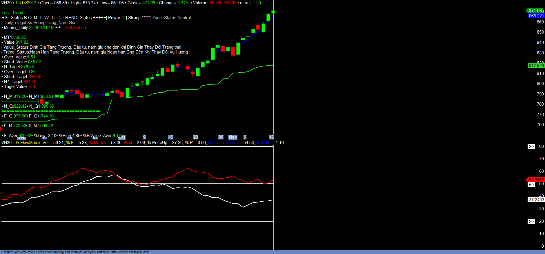Click the % FlowMatrix_Vol indicator title
The width and height of the screenshot is (545, 254).
(x=32, y=143)
